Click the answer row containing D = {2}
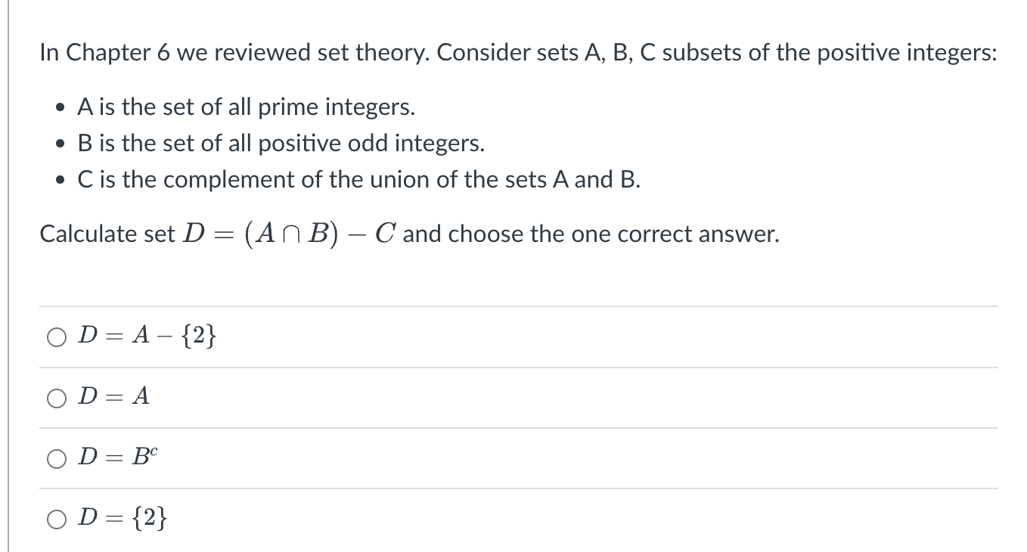This screenshot has height=552, width=1027. [x=454, y=517]
